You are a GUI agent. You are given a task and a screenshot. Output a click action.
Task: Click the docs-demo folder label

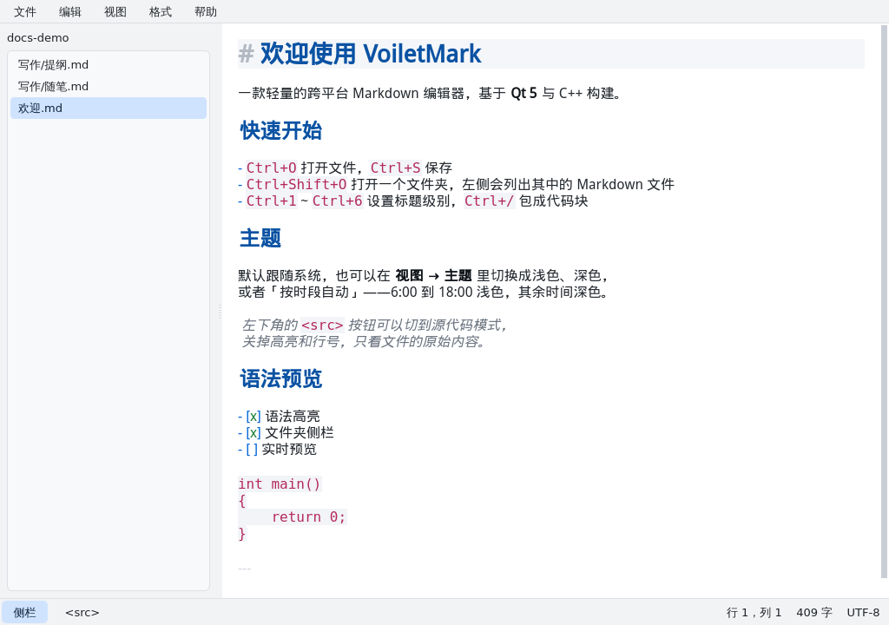[x=38, y=38]
